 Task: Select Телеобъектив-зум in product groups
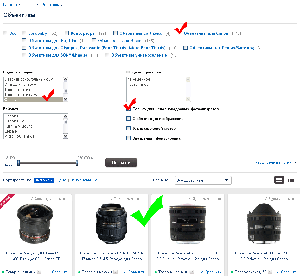(33, 95)
